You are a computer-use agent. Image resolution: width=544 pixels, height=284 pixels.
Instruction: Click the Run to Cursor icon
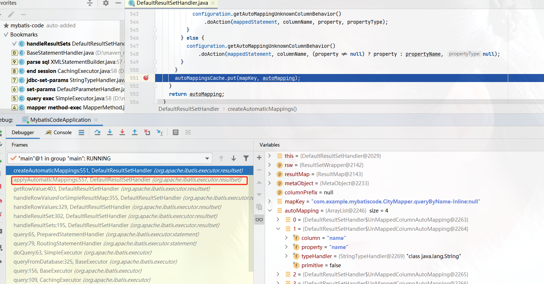160,132
